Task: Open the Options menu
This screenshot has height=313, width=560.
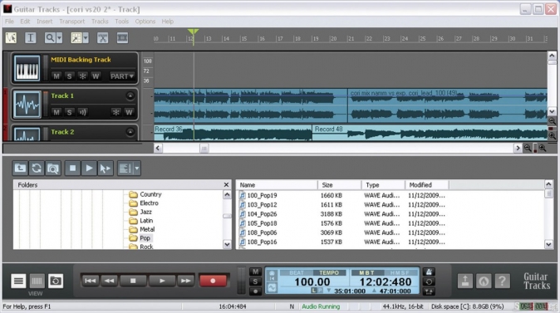Action: point(145,22)
